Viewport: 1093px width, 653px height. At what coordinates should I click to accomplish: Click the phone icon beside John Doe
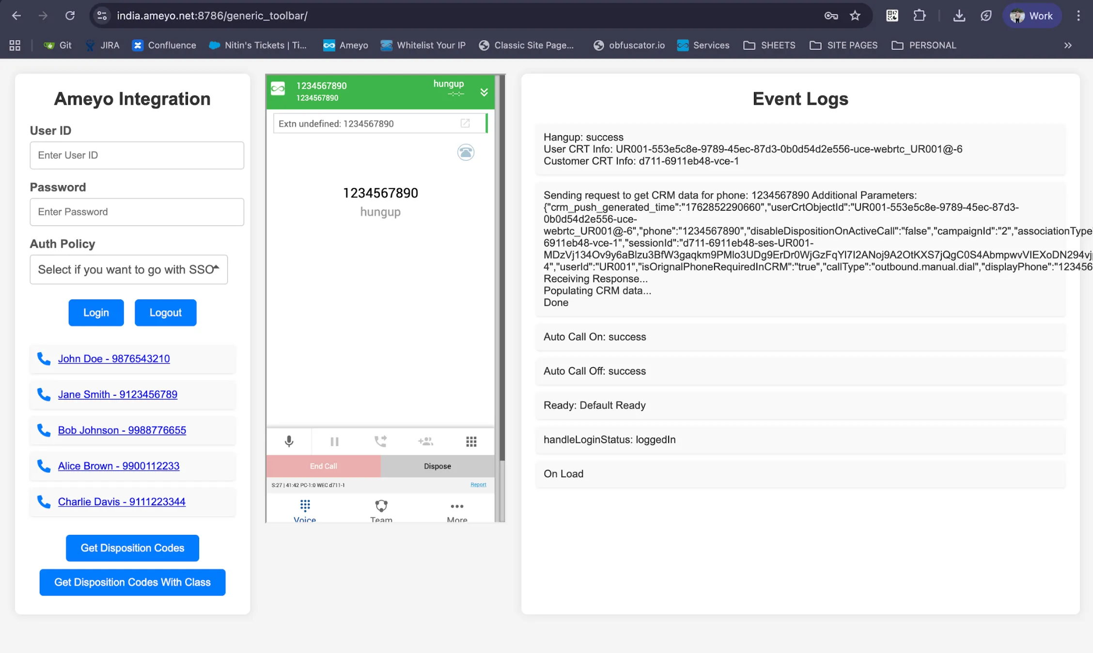[x=44, y=358]
